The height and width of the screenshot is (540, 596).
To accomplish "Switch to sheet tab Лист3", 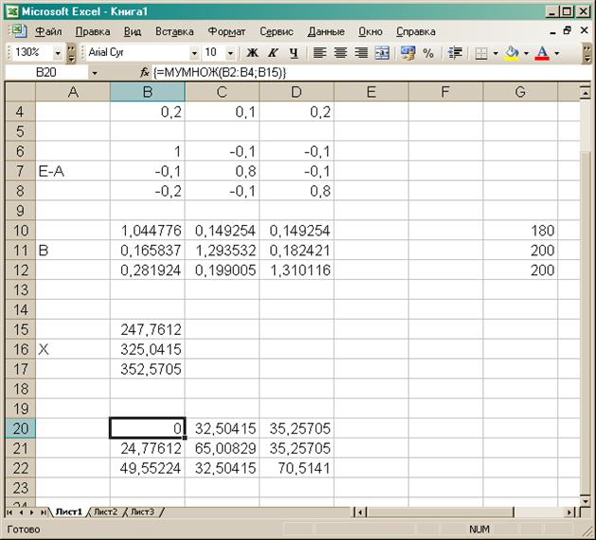I will 142,512.
